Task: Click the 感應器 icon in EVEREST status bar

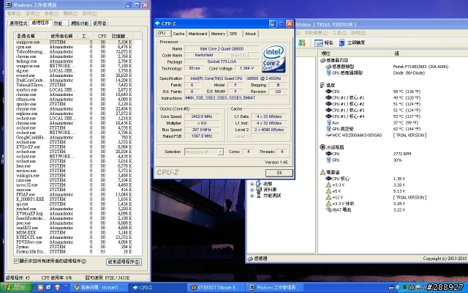Action: pyautogui.click(x=250, y=259)
